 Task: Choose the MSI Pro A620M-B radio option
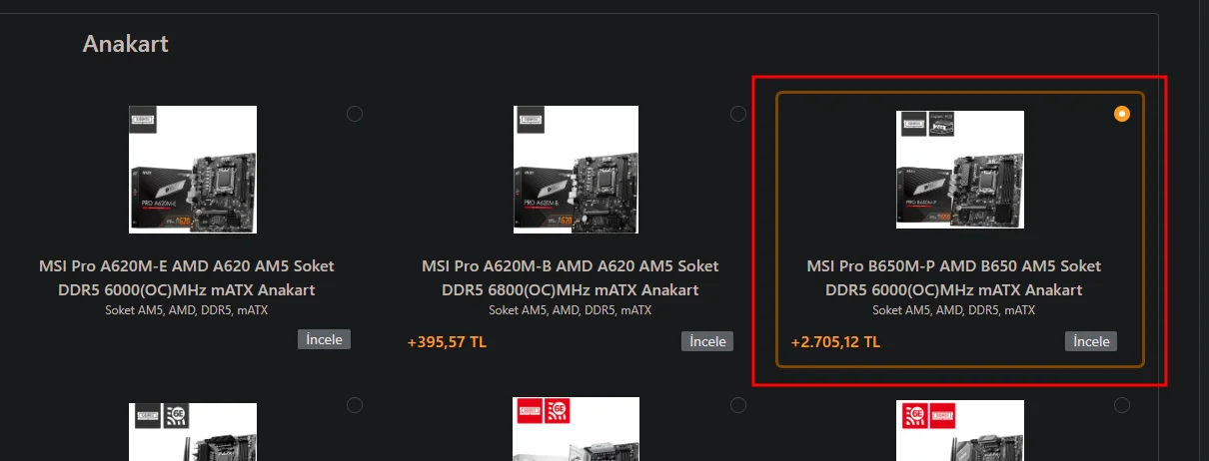pyautogui.click(x=738, y=114)
